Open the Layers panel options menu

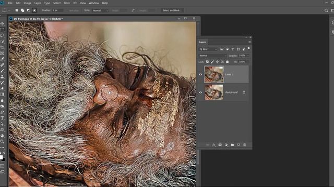(x=249, y=42)
